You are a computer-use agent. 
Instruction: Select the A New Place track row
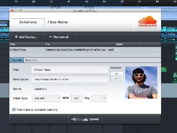click(x=85, y=50)
